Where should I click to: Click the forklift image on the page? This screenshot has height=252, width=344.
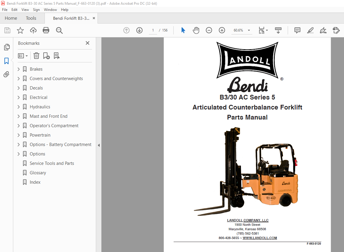[x=246, y=171]
